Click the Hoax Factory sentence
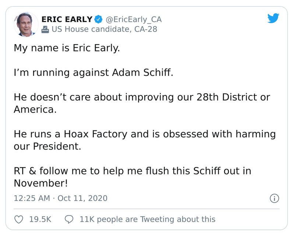The image size is (294, 236). tap(145, 134)
